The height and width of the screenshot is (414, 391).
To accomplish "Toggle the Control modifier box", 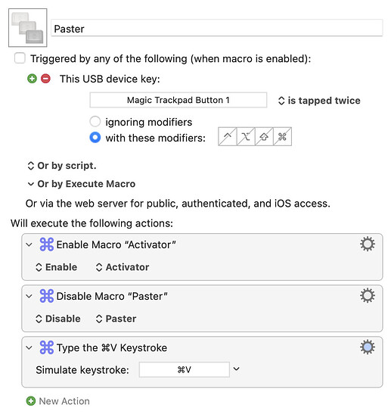I will [x=227, y=136].
